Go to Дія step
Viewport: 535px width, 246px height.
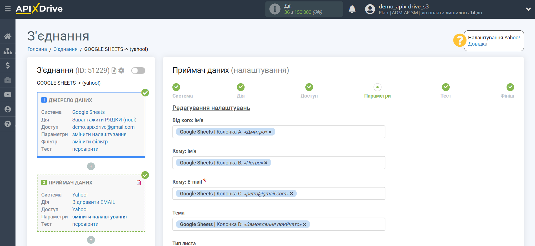coord(241,87)
